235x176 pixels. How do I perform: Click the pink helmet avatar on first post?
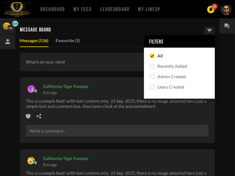[x=32, y=89]
